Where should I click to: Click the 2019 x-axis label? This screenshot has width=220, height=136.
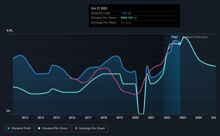[x=120, y=118]
